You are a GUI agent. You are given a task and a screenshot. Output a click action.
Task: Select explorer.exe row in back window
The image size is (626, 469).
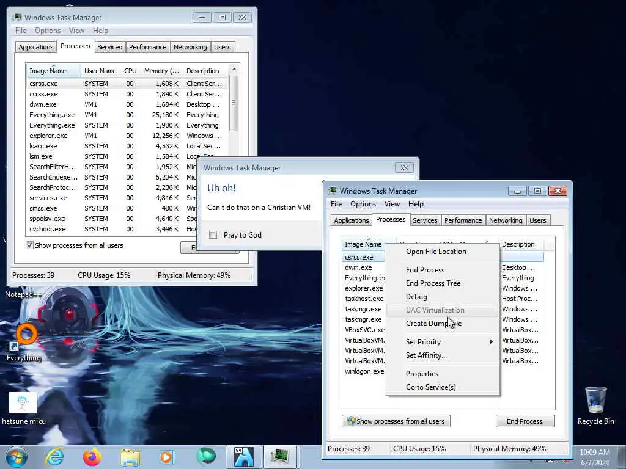click(x=127, y=136)
